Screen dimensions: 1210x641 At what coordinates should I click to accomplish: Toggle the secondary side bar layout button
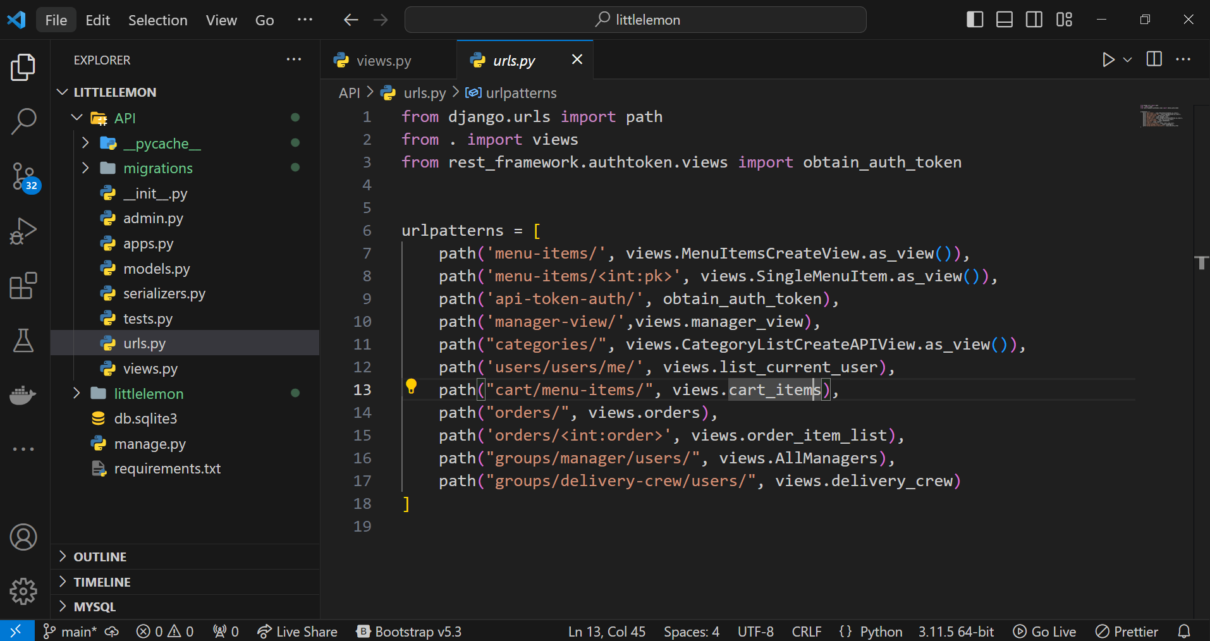tap(1034, 20)
